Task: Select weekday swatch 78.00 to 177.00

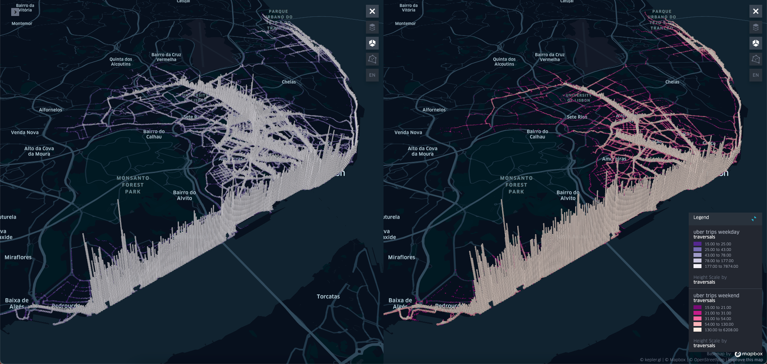Action: 697,261
